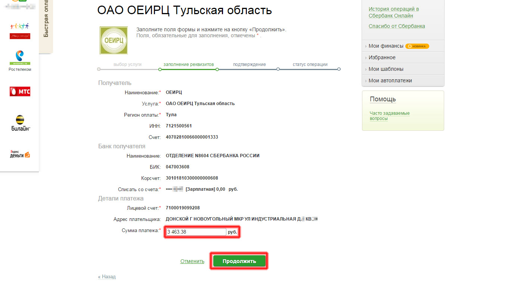Screen dimensions: 523x285
Task: Click the payer address ДОНСКОЙ Г НОВОУГОЛЬНЫЙ
Action: (242, 219)
